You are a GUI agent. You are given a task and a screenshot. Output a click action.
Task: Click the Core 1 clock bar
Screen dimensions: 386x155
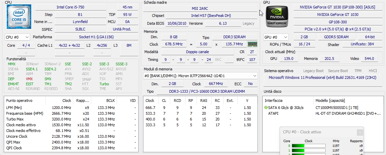pos(308,150)
